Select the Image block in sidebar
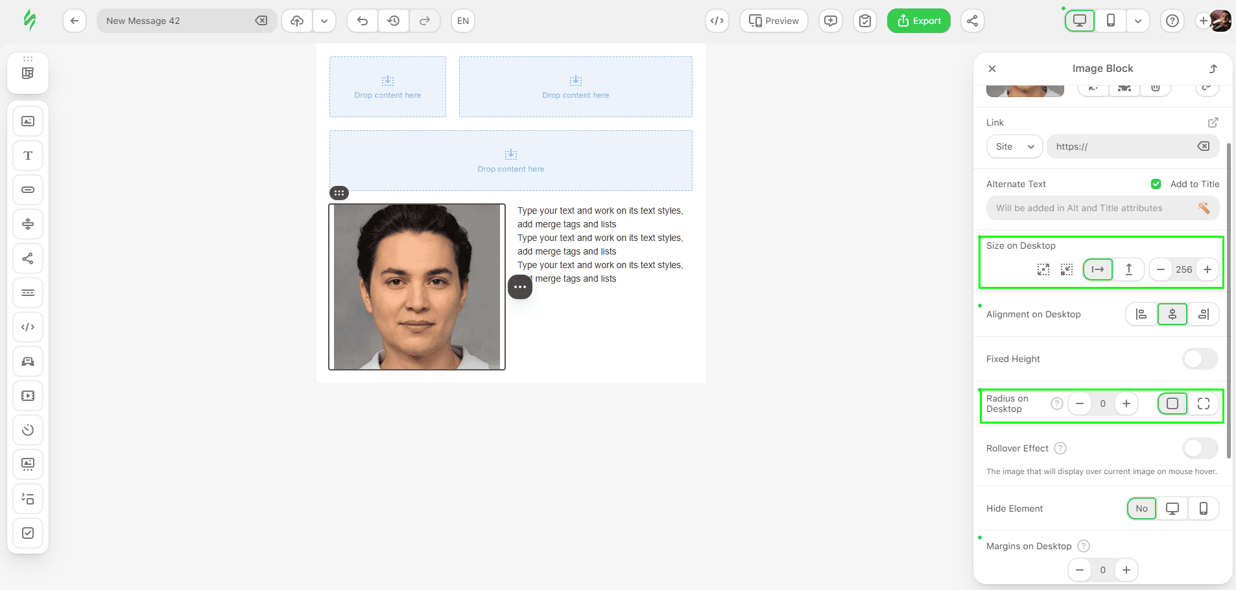 pos(28,121)
